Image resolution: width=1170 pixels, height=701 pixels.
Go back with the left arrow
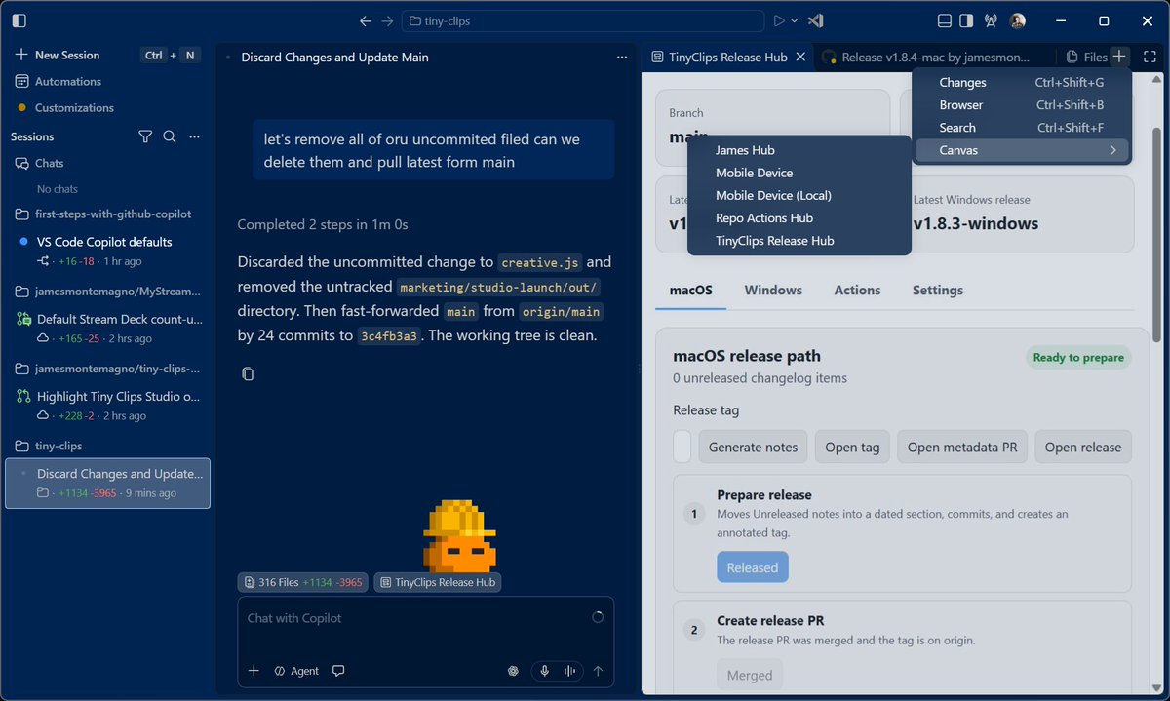tap(366, 20)
